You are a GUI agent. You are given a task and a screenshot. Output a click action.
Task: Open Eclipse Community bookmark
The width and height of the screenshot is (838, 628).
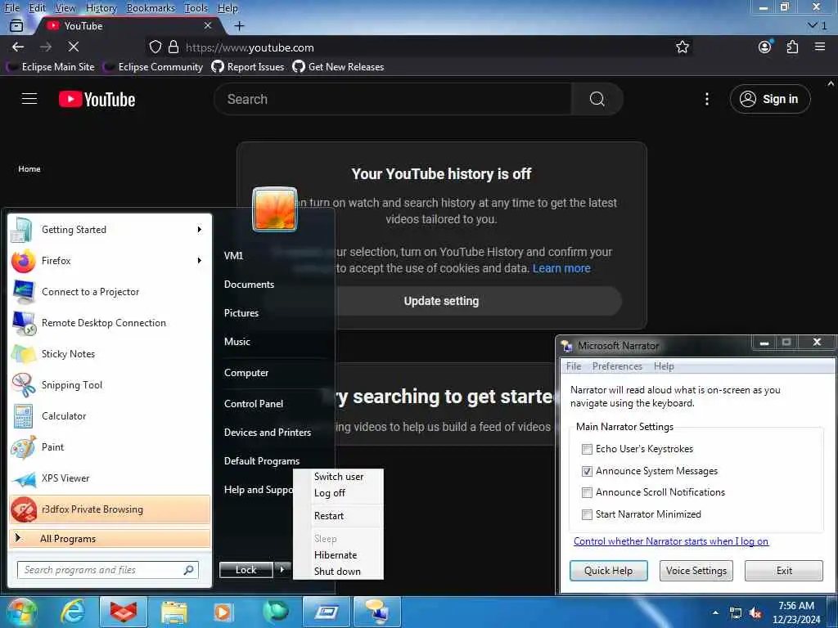153,67
